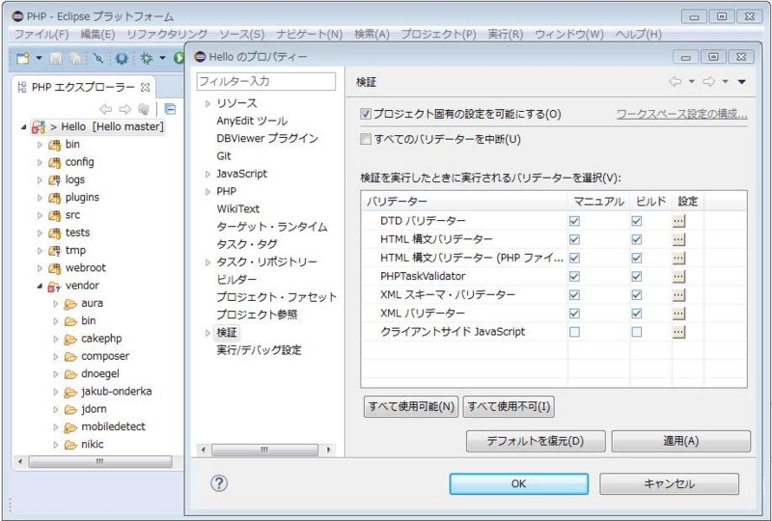The width and height of the screenshot is (772, 521).
Task: Expand the タスク・リポジトリー node
Action: coord(207,262)
